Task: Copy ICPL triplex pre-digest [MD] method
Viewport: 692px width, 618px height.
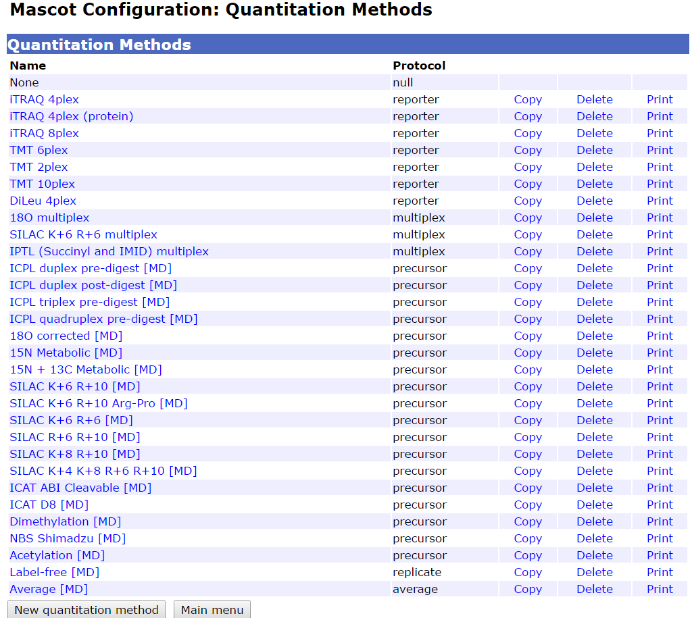Action: [x=528, y=302]
